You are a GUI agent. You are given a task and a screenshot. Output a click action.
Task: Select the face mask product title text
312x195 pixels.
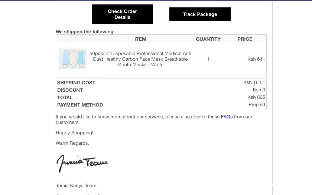[140, 59]
